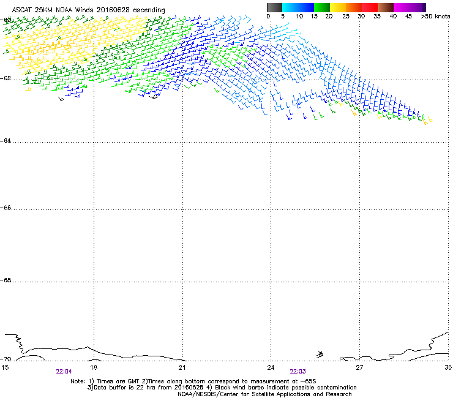Click the legend label 25
Viewport: 453px width, 398px height.
coord(346,17)
